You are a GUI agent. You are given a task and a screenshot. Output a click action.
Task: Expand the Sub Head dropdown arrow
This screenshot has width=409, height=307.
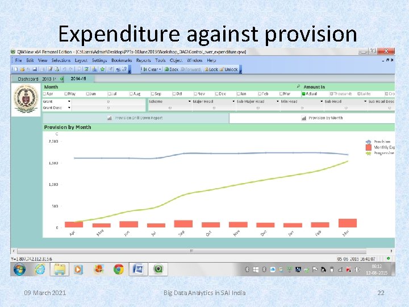(x=365, y=101)
